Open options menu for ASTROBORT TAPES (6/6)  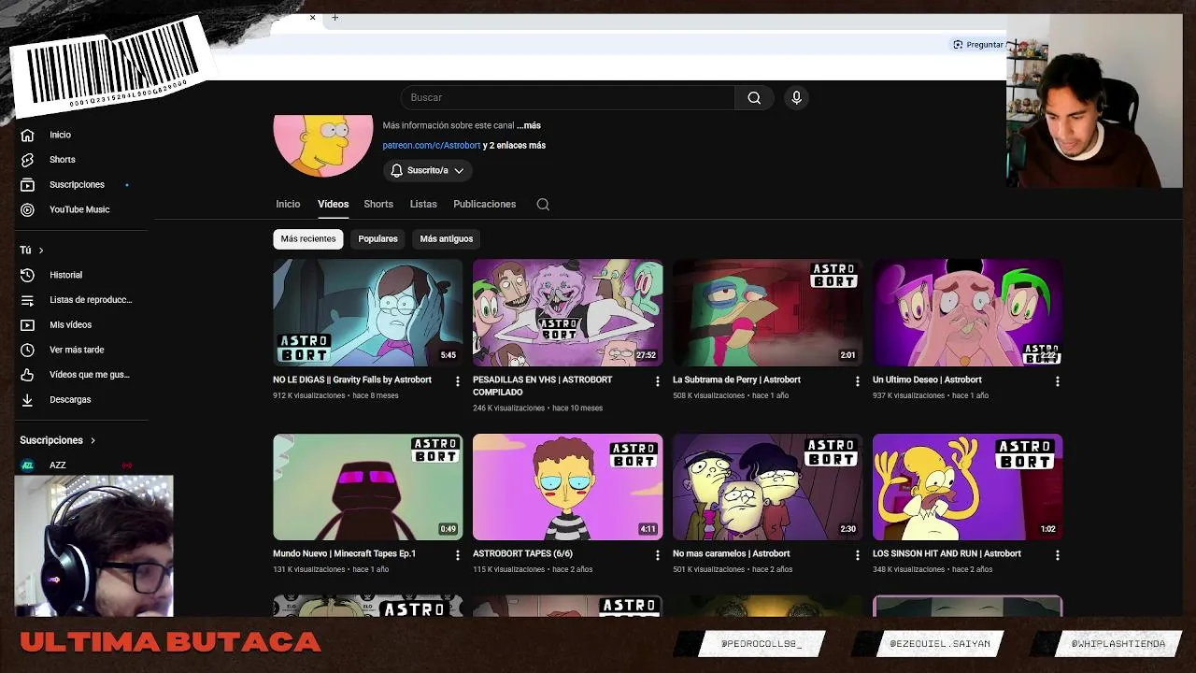coord(657,555)
